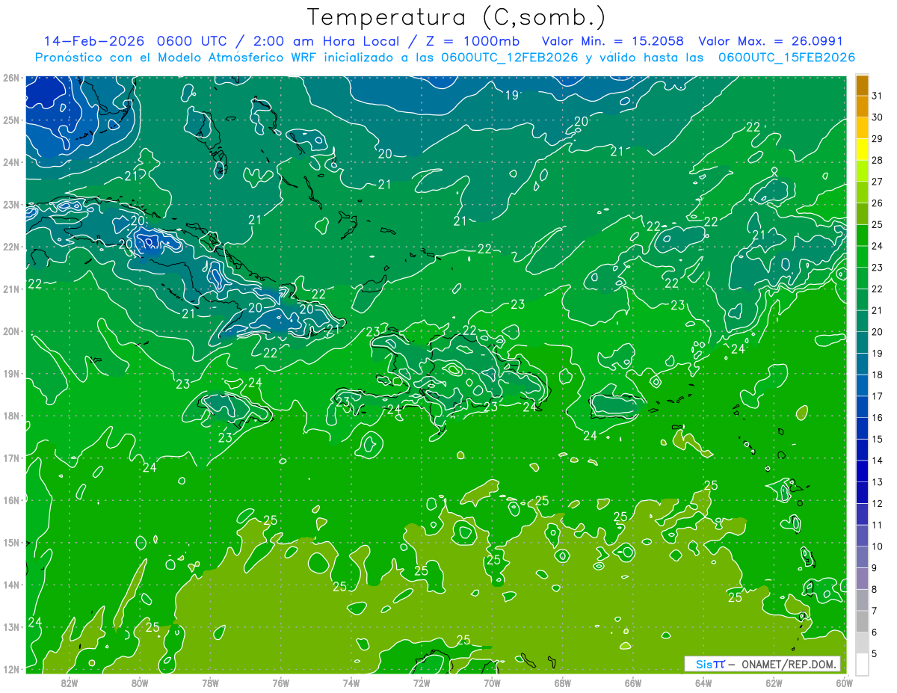Click "Valor Min. = 15.2058"
The width and height of the screenshot is (897, 693).
point(613,41)
